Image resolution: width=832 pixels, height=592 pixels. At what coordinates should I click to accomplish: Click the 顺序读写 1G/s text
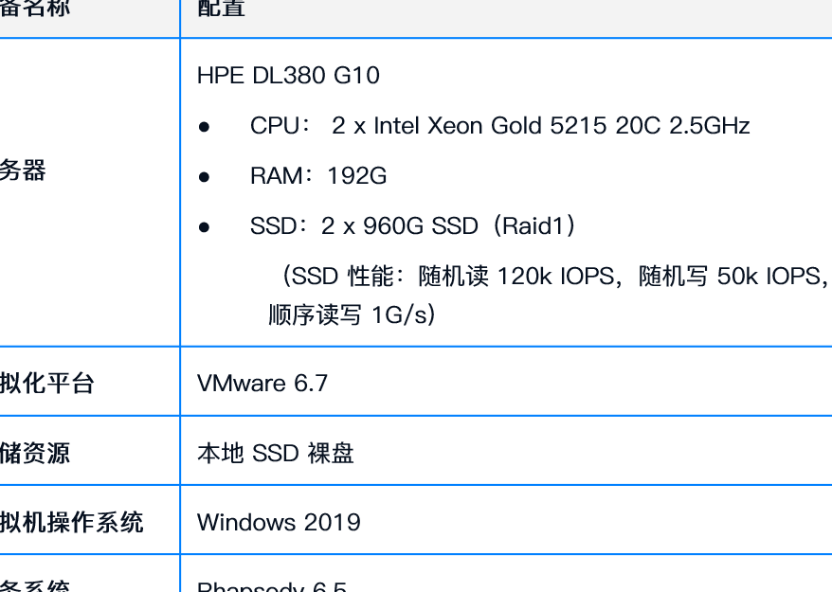coord(352,314)
